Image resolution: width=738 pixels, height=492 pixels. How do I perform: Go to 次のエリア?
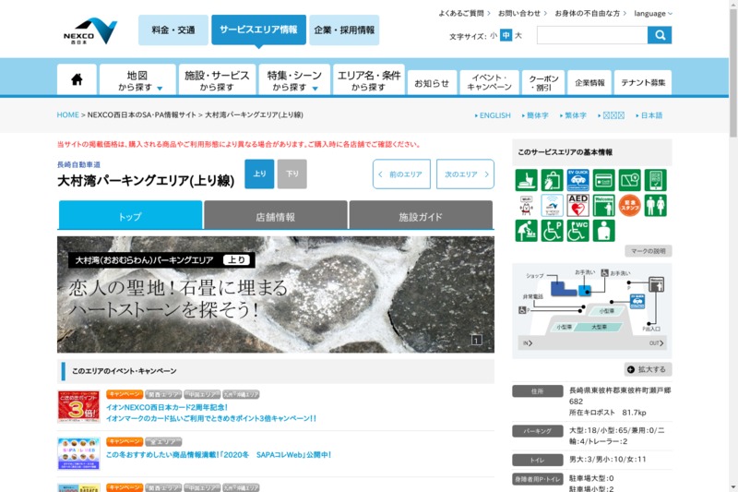point(465,174)
